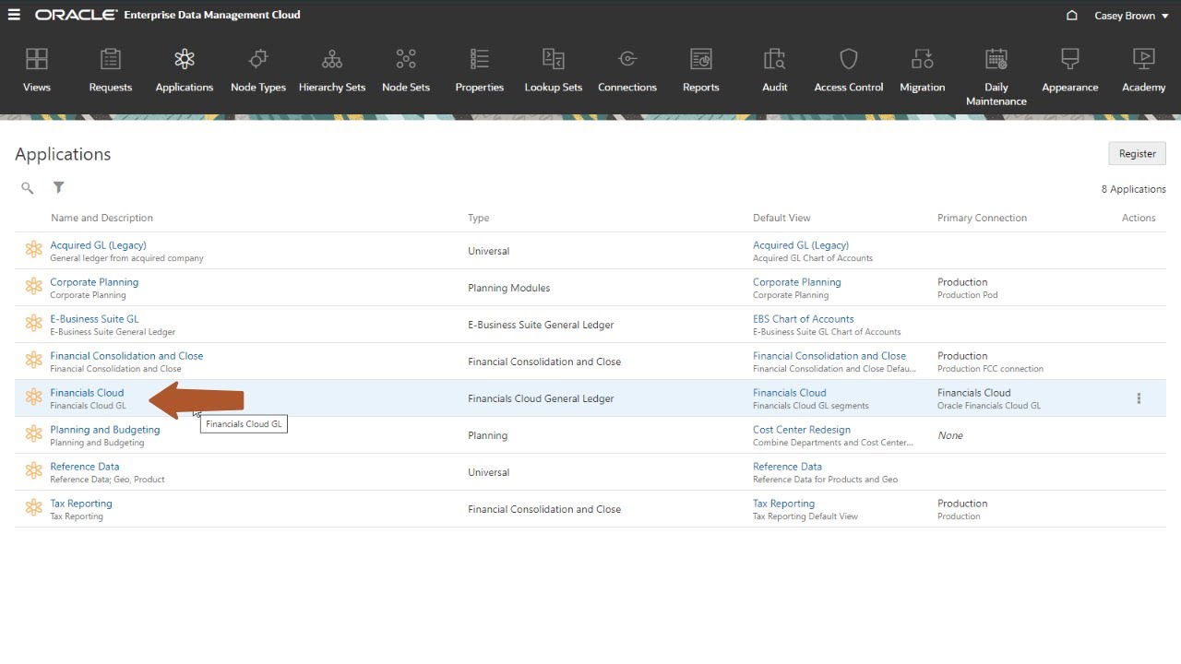Click the Production Pod connection cell
Image resolution: width=1181 pixels, height=664 pixels.
click(967, 295)
